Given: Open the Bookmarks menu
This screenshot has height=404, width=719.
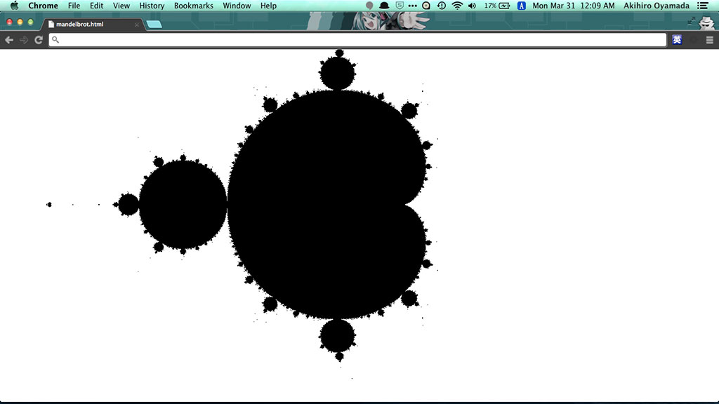Looking at the screenshot, I should 193,6.
